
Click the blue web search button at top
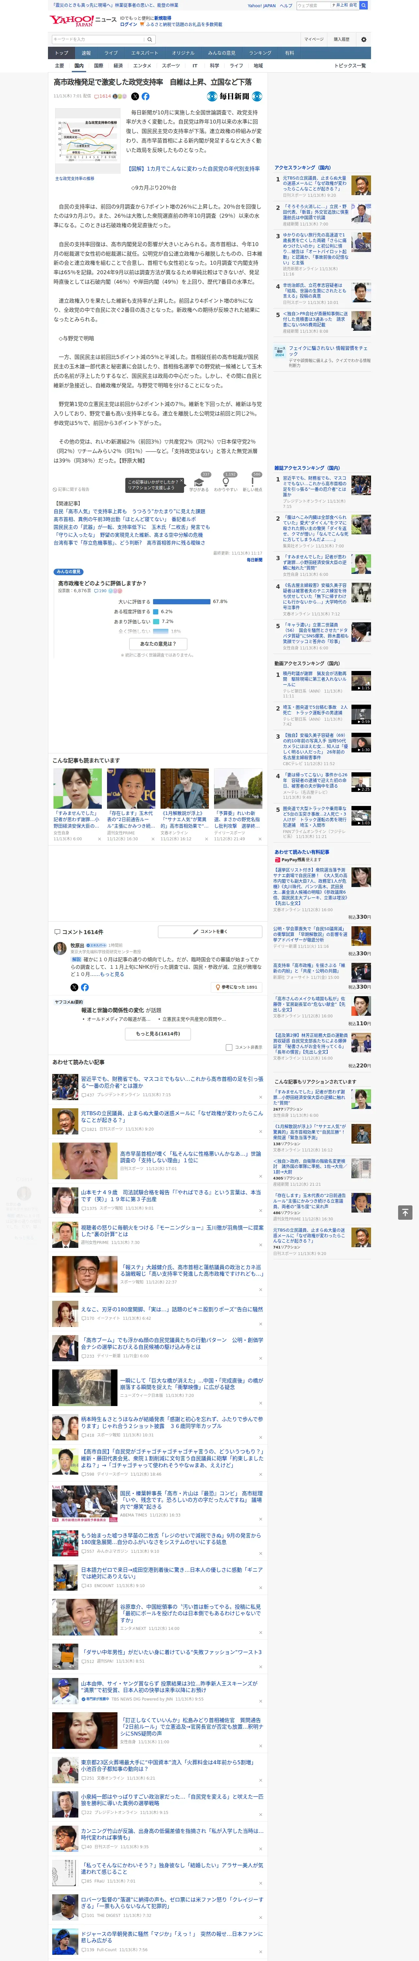[364, 5]
